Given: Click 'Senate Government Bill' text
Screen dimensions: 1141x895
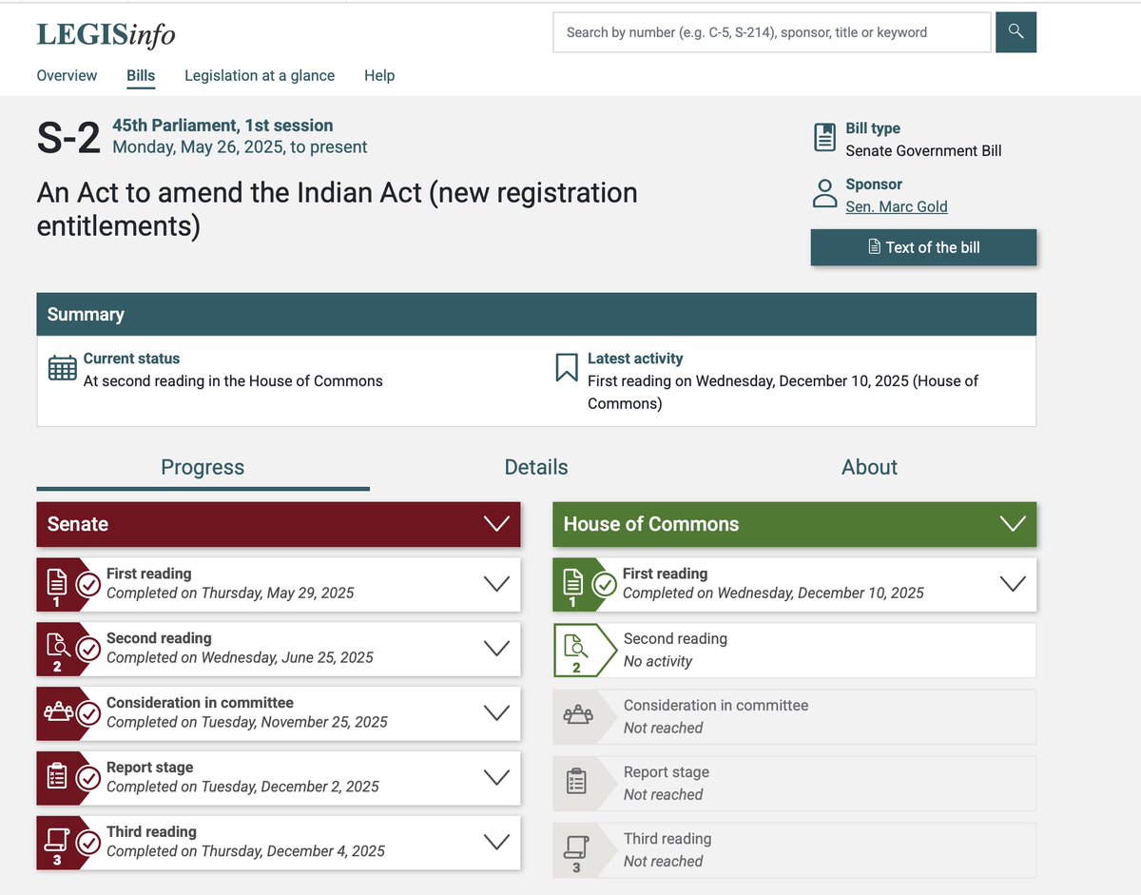Looking at the screenshot, I should point(923,150).
